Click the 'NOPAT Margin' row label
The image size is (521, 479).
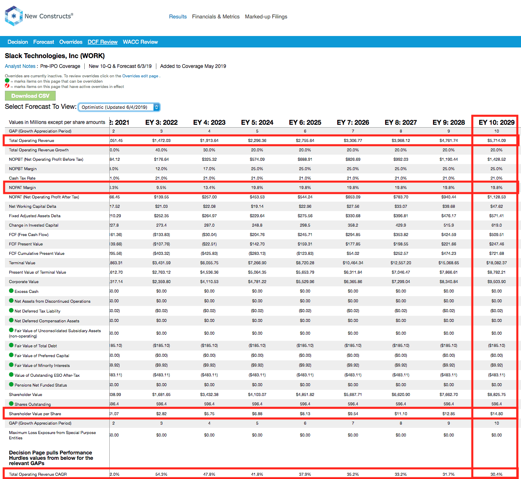point(23,188)
